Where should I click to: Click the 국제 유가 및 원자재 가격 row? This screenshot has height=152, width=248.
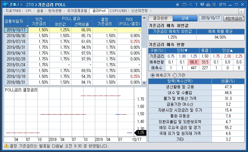click(x=197, y=134)
